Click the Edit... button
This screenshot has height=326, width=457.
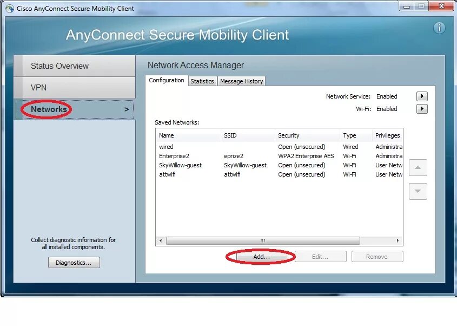(x=320, y=257)
